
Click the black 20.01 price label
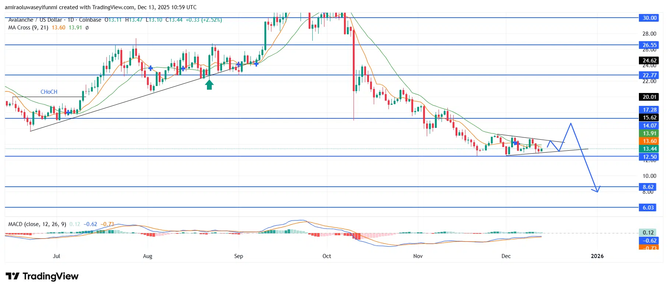click(650, 97)
